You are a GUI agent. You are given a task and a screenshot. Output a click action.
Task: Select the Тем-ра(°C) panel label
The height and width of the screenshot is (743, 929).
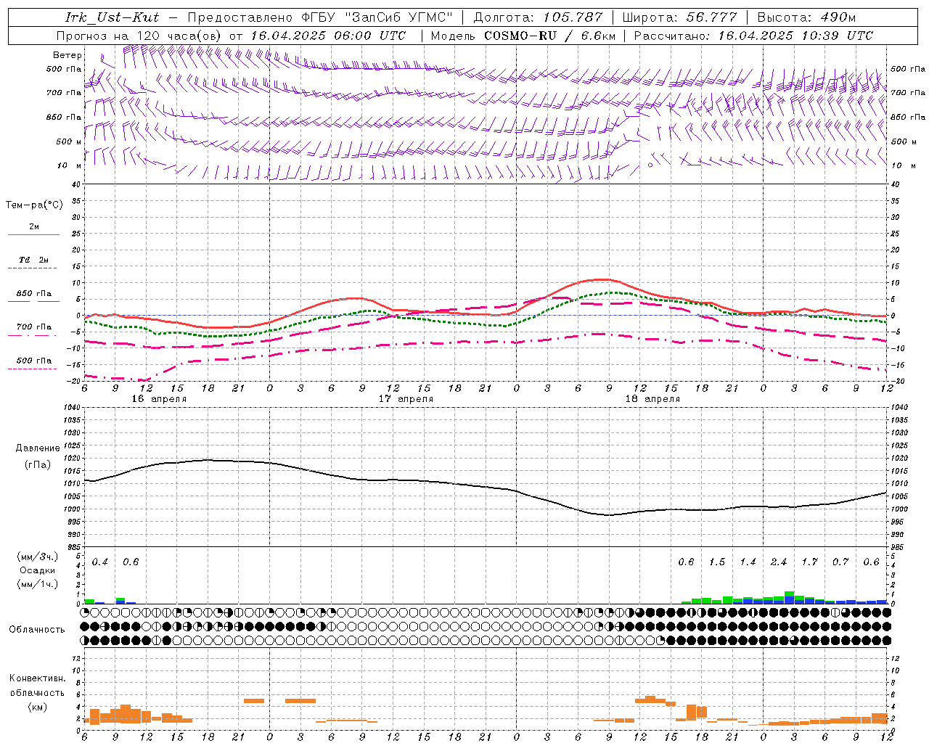[34, 205]
